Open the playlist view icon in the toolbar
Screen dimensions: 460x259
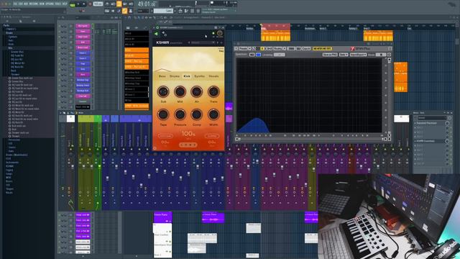point(107,11)
